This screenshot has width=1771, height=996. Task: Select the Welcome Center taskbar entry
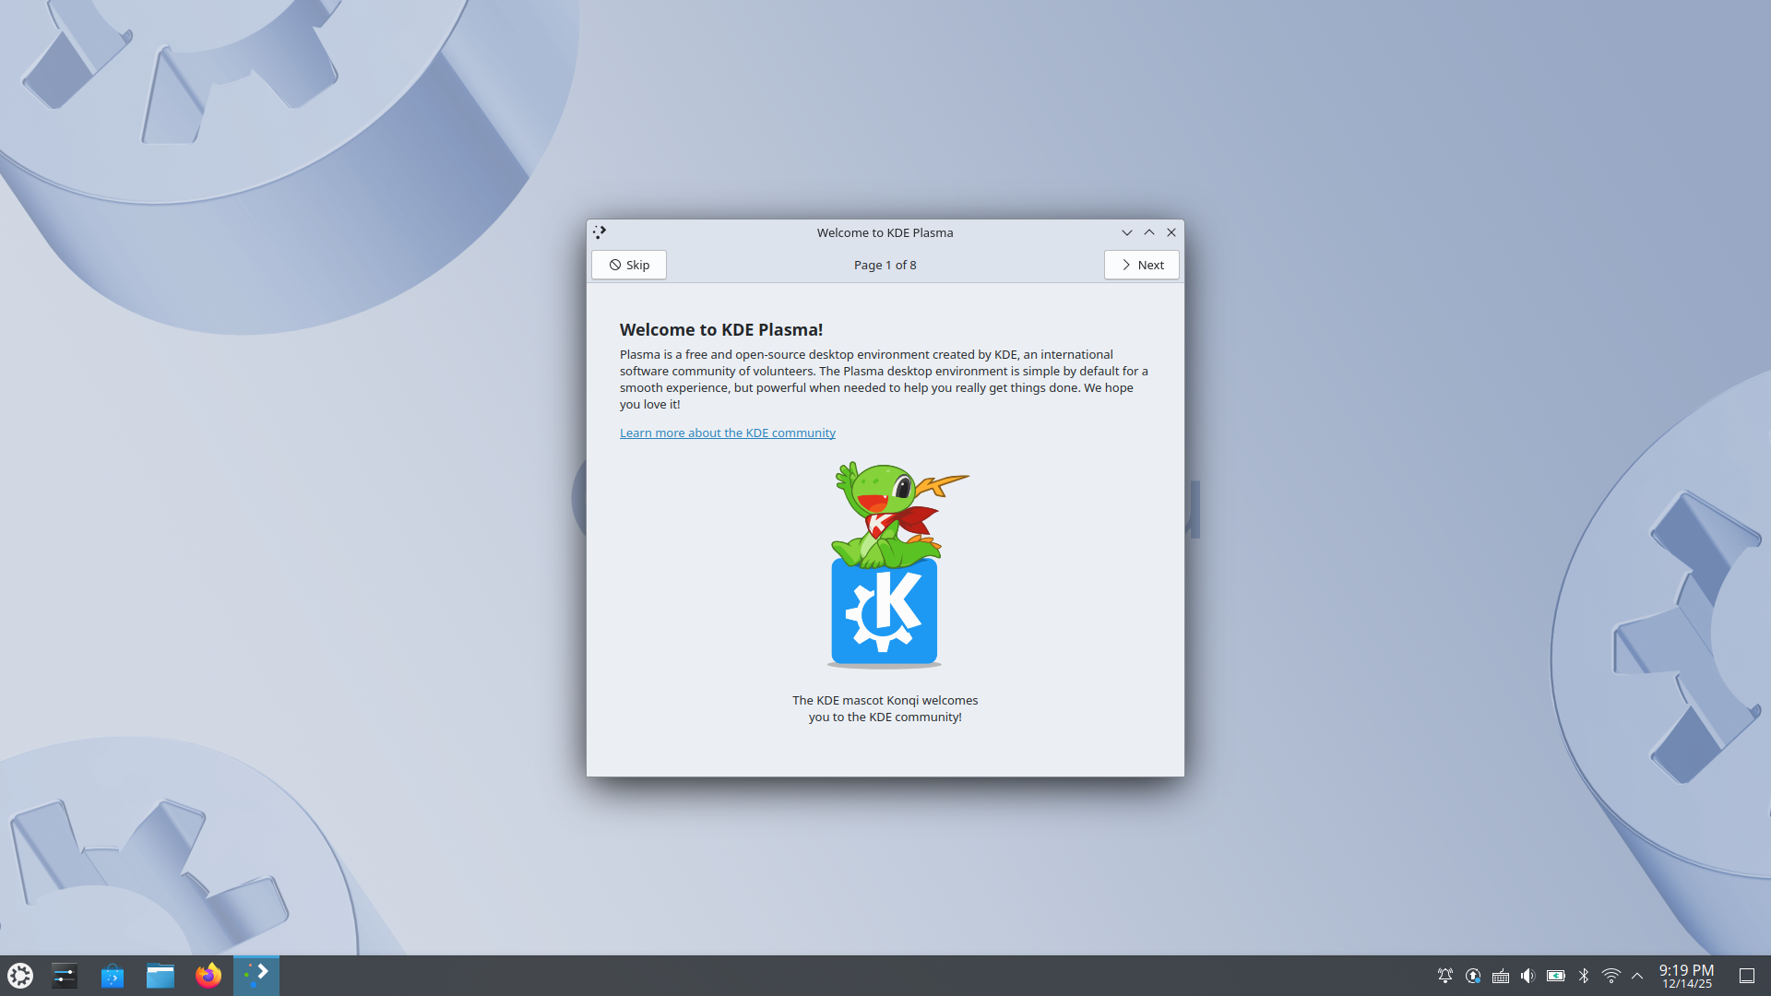pos(256,976)
